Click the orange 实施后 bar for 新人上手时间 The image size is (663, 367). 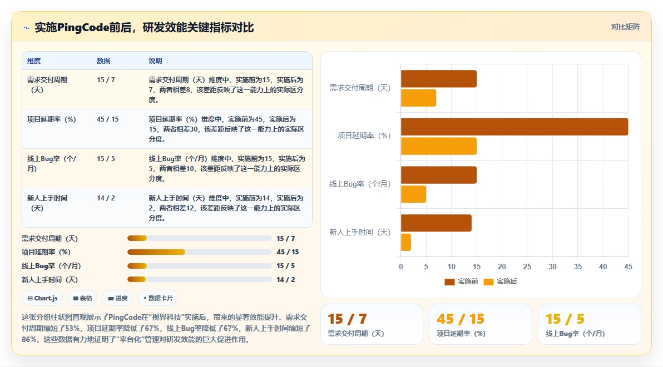tap(406, 242)
